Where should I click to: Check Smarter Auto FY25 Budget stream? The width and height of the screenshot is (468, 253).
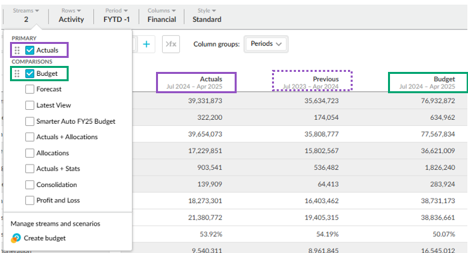pyautogui.click(x=29, y=121)
